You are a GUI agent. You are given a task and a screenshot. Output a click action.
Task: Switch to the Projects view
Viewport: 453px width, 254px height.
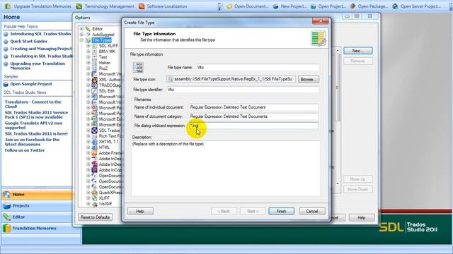(x=37, y=206)
